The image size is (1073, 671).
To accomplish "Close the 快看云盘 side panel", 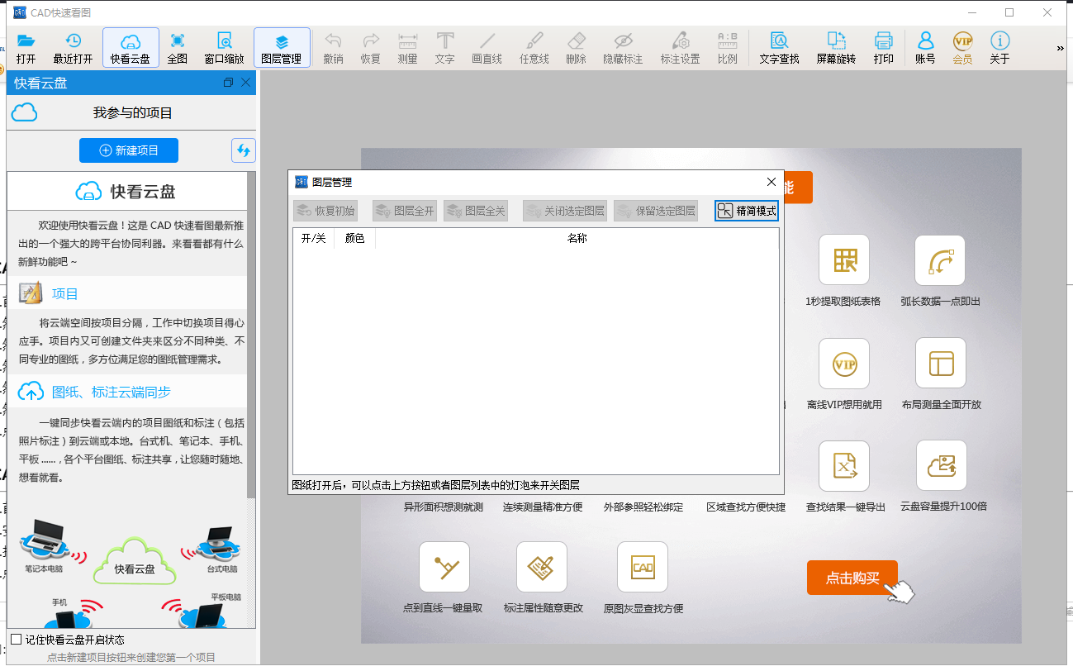I will point(245,83).
